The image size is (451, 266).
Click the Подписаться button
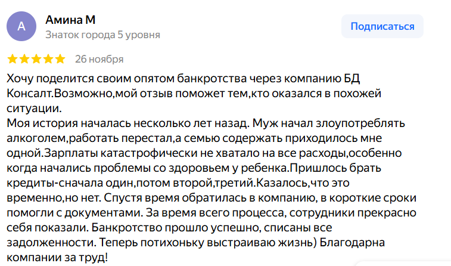(382, 26)
